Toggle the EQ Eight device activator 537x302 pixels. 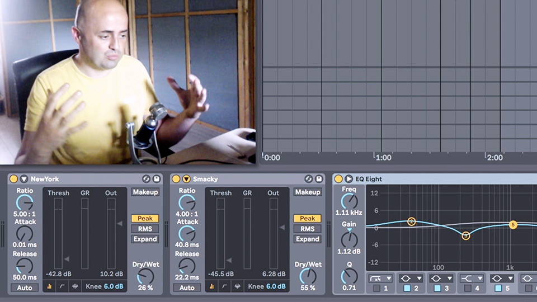[338, 179]
